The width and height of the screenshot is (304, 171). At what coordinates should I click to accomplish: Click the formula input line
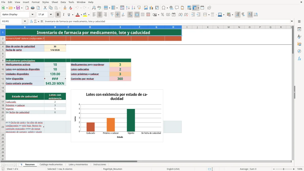point(167,21)
